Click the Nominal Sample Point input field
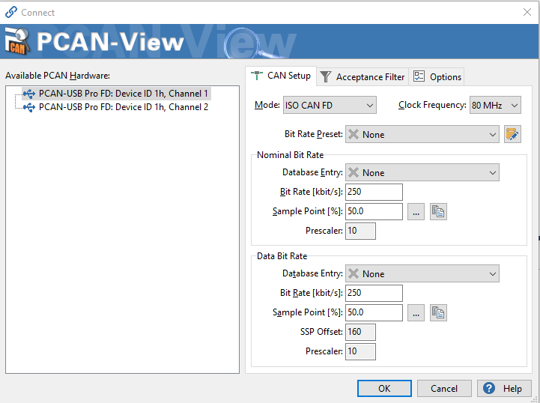This screenshot has height=403, width=540. click(374, 211)
